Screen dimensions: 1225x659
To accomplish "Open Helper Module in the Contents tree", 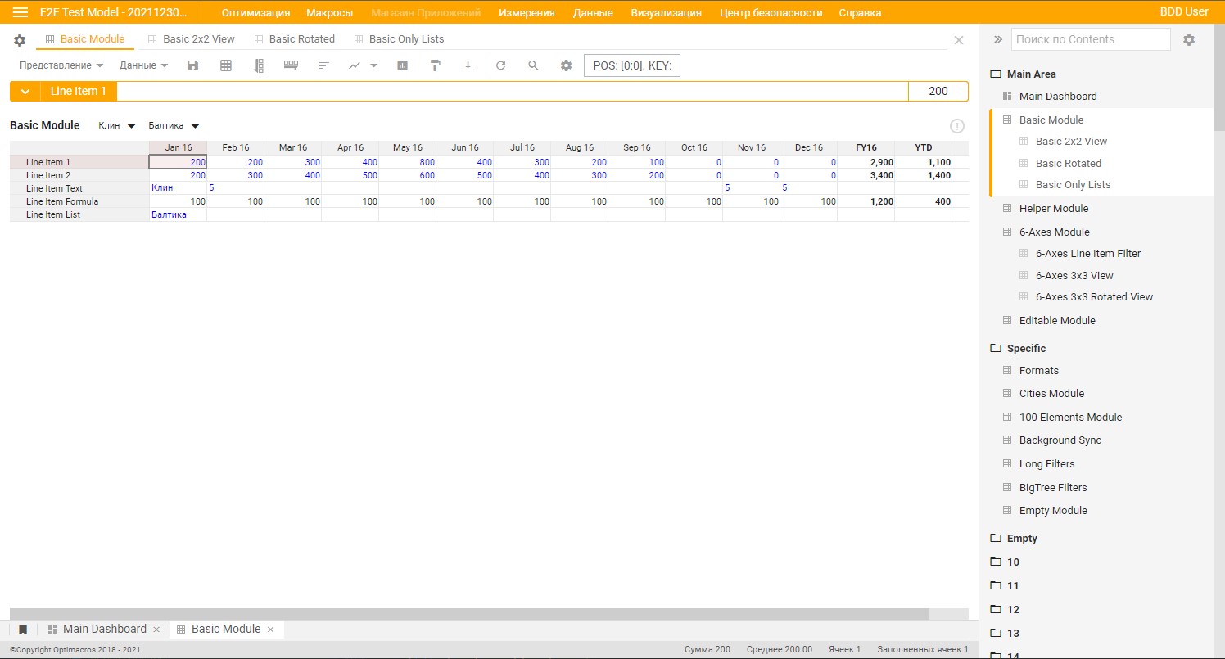I will coord(1054,209).
